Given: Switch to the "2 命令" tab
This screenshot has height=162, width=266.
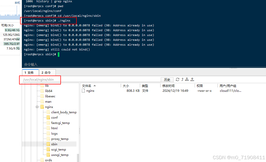Looking at the screenshot, I should click(47, 72).
